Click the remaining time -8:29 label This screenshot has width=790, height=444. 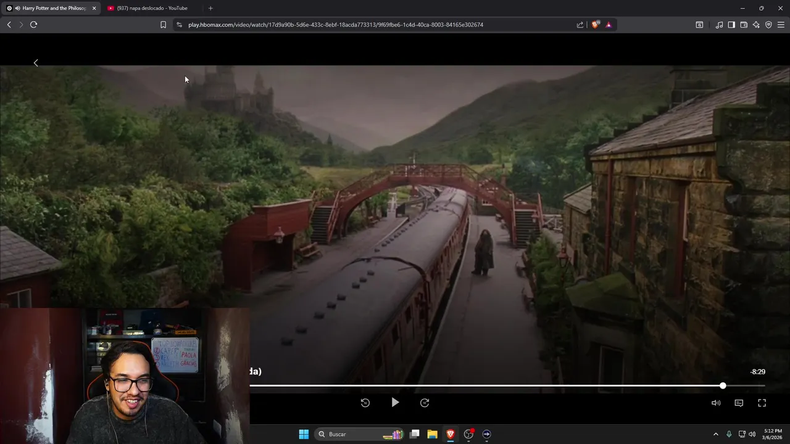pos(758,372)
